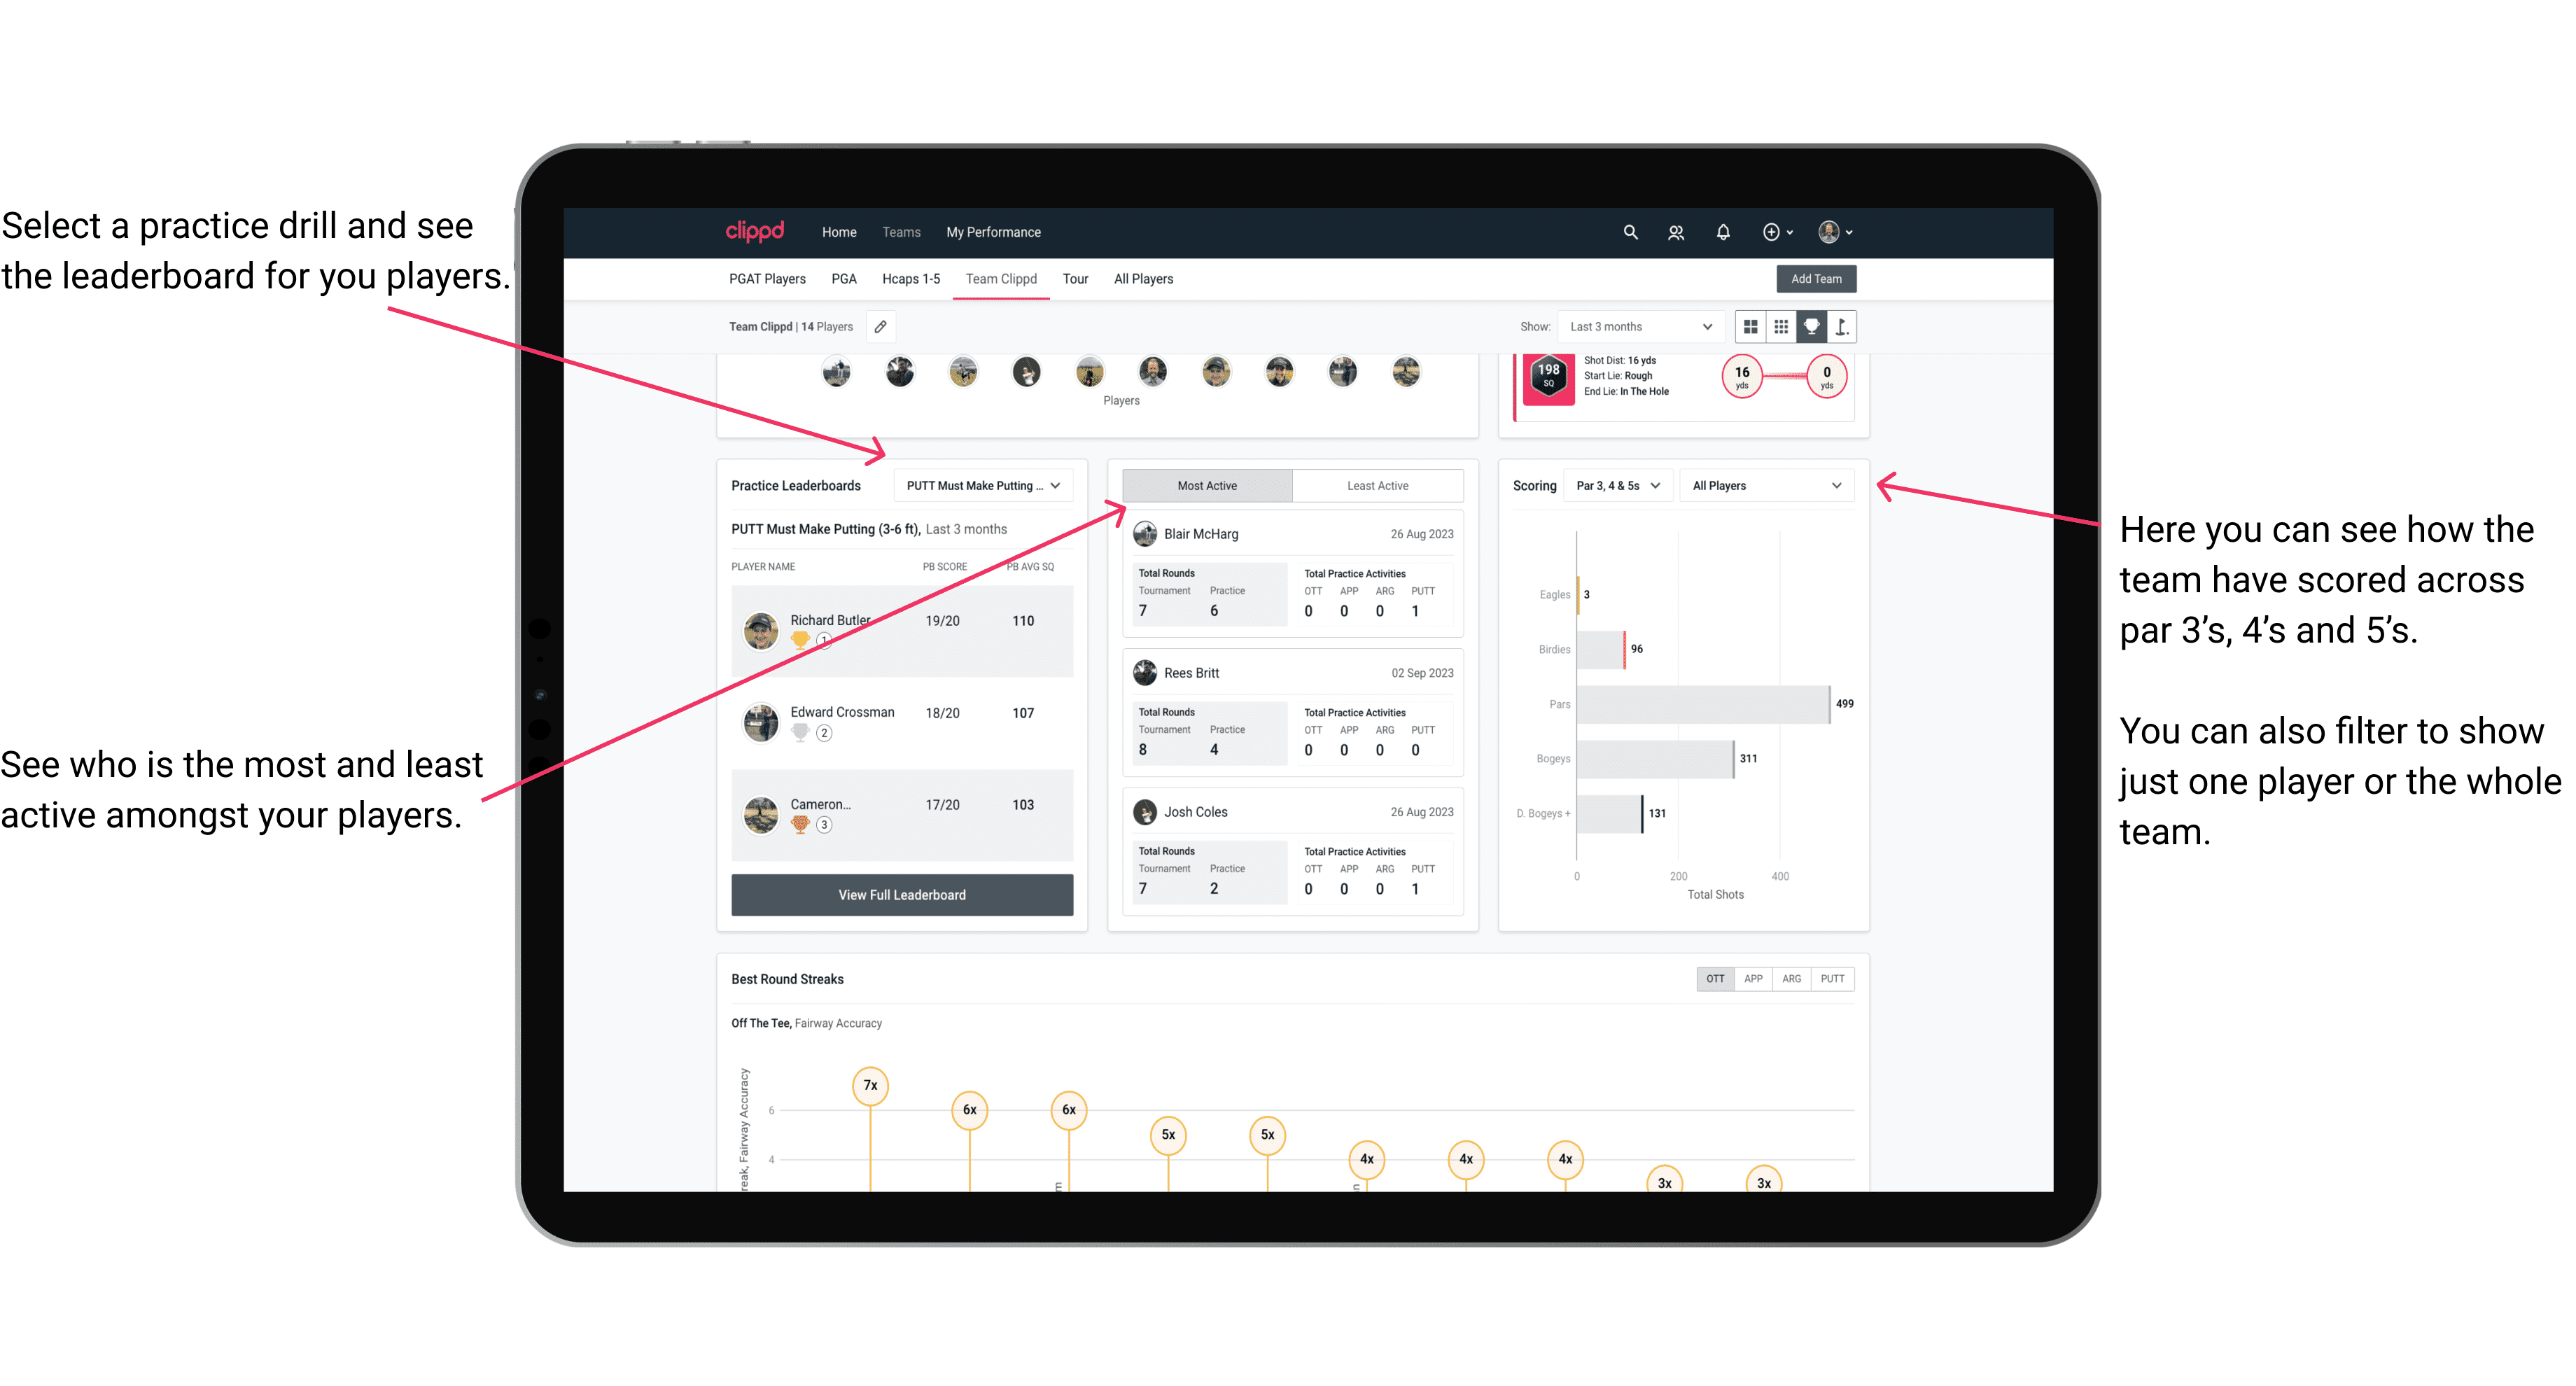Click the Add Team button

click(1815, 278)
